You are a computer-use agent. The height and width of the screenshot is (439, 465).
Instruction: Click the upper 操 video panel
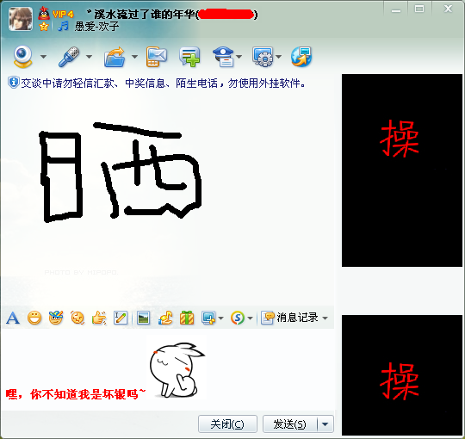(x=402, y=170)
